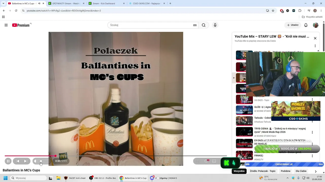
Task: Select the Podobne filter chip
Action: 286,171
